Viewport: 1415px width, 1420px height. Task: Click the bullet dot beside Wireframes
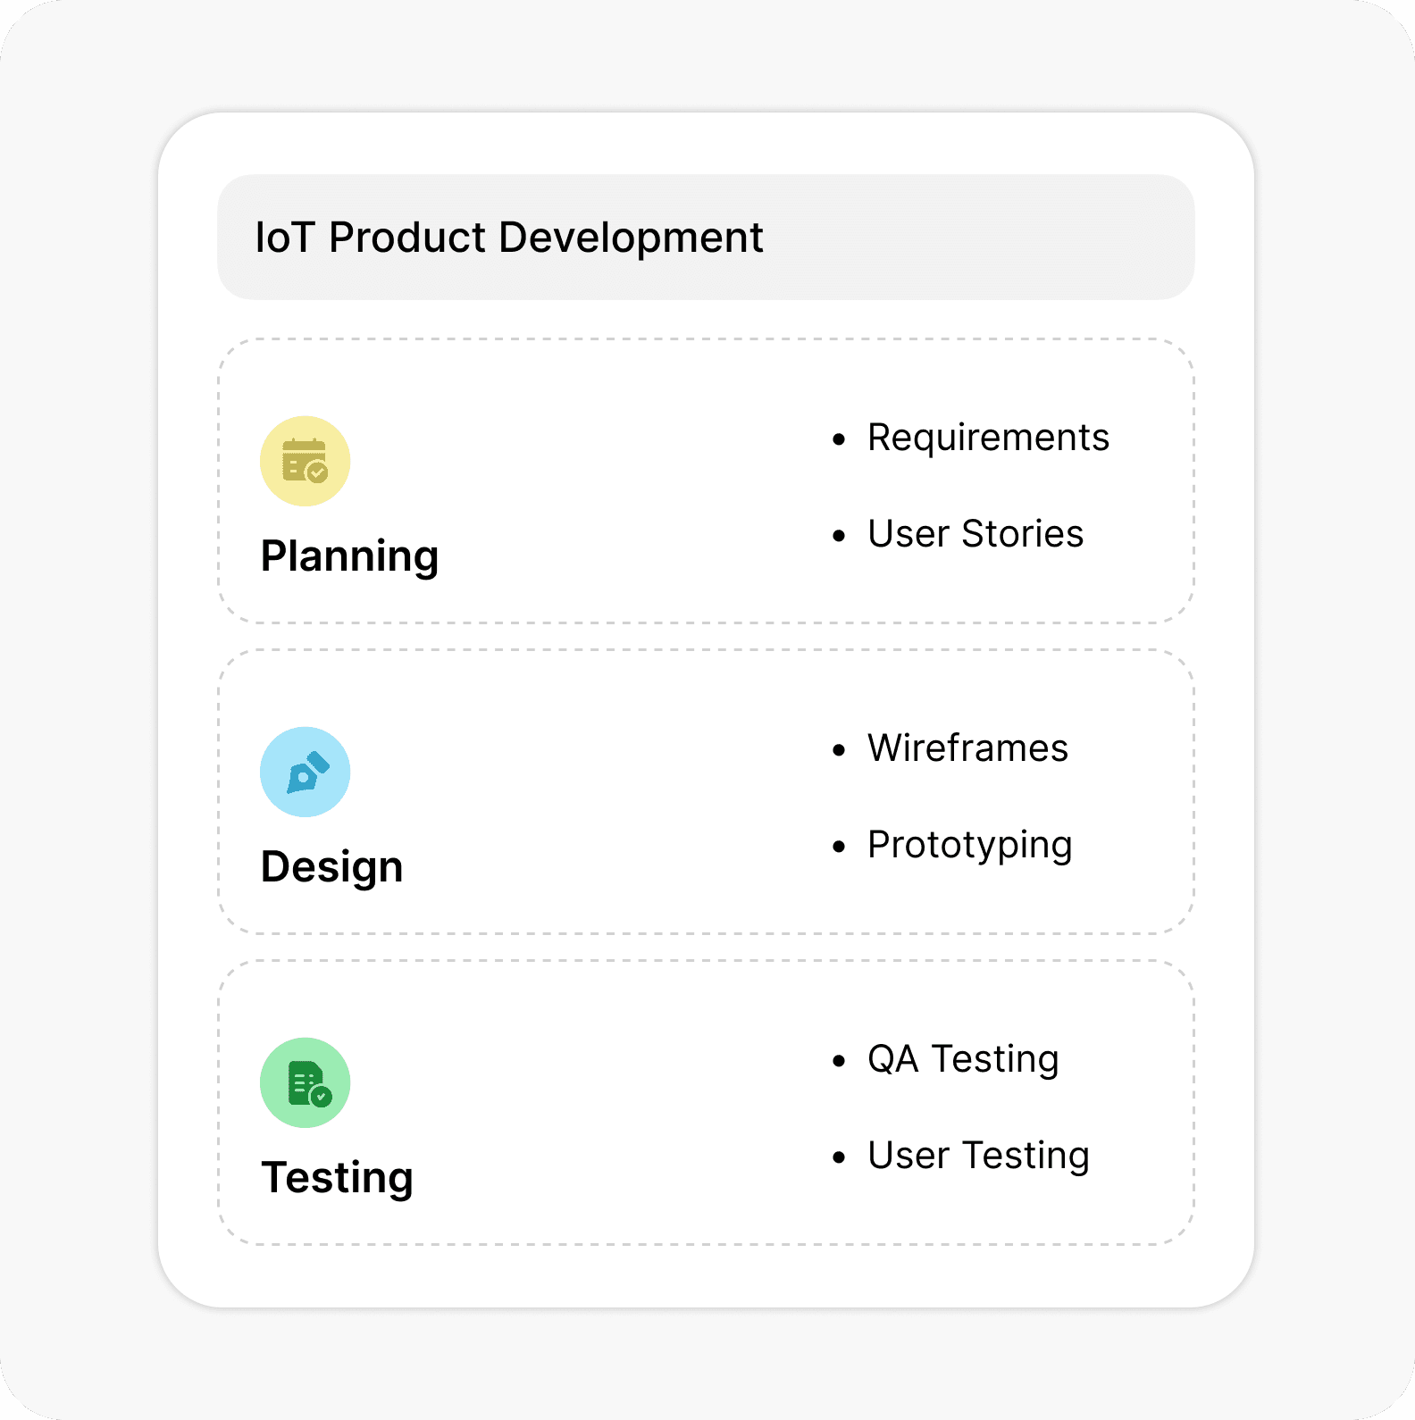[838, 750]
